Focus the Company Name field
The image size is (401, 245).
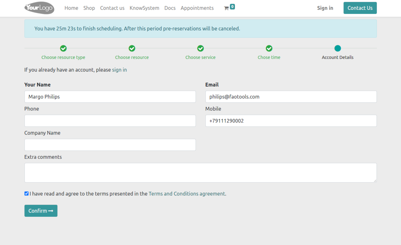(x=110, y=145)
